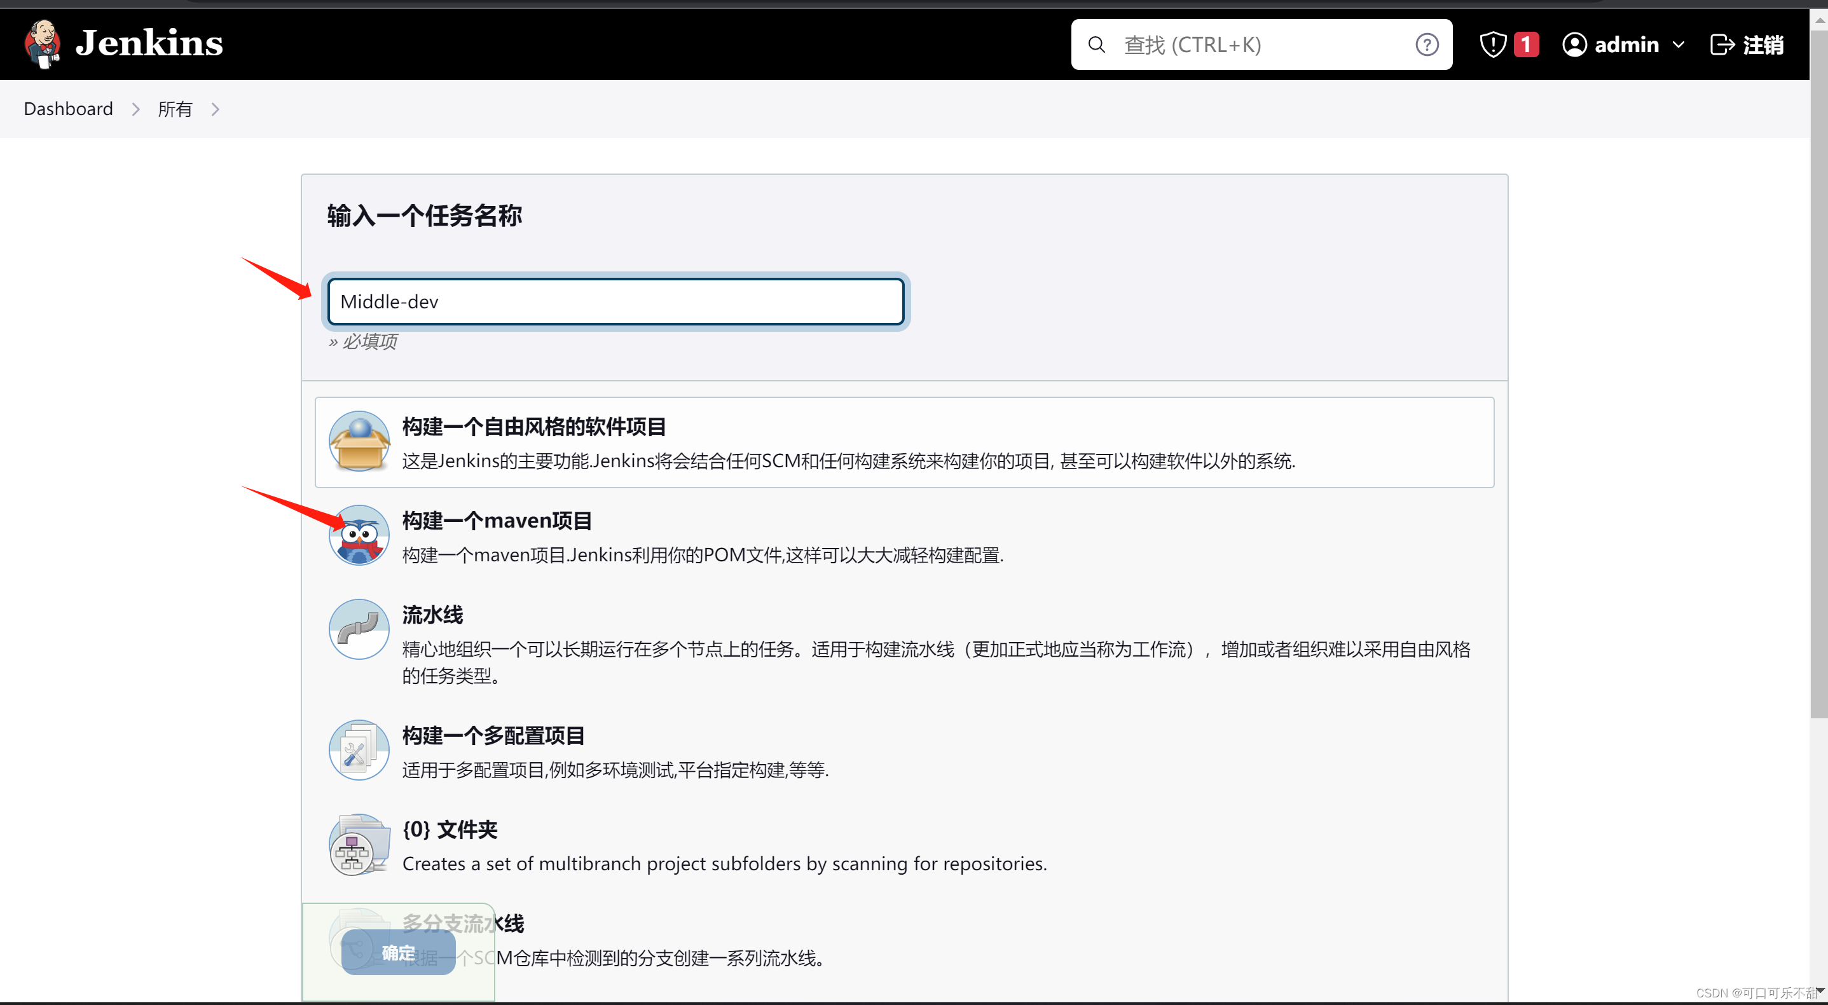Select the 构建一个多配置项目 item type
This screenshot has height=1005, width=1828.
pyautogui.click(x=493, y=735)
